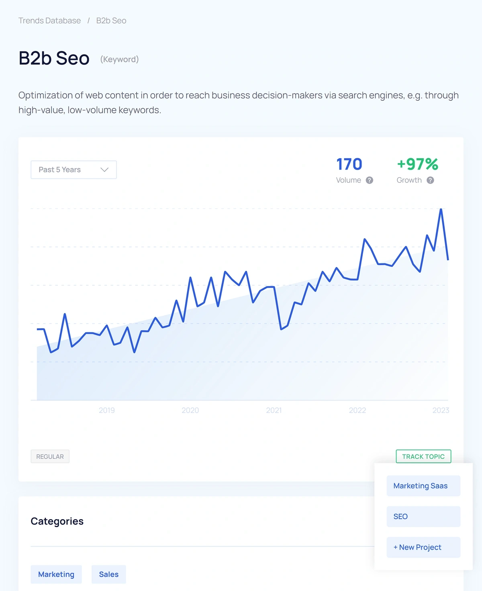482x591 pixels.
Task: Click the Keyword label next to title
Action: (119, 59)
